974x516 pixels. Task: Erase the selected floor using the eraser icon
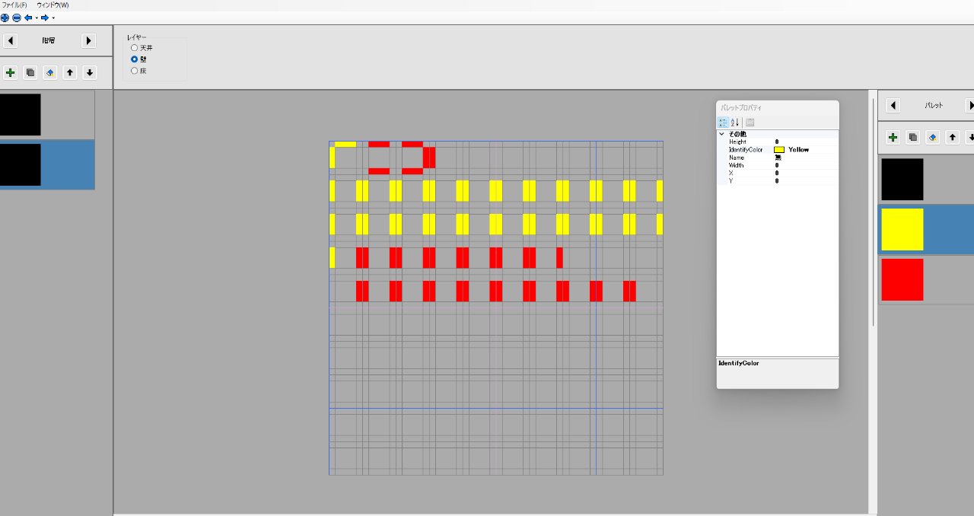50,73
